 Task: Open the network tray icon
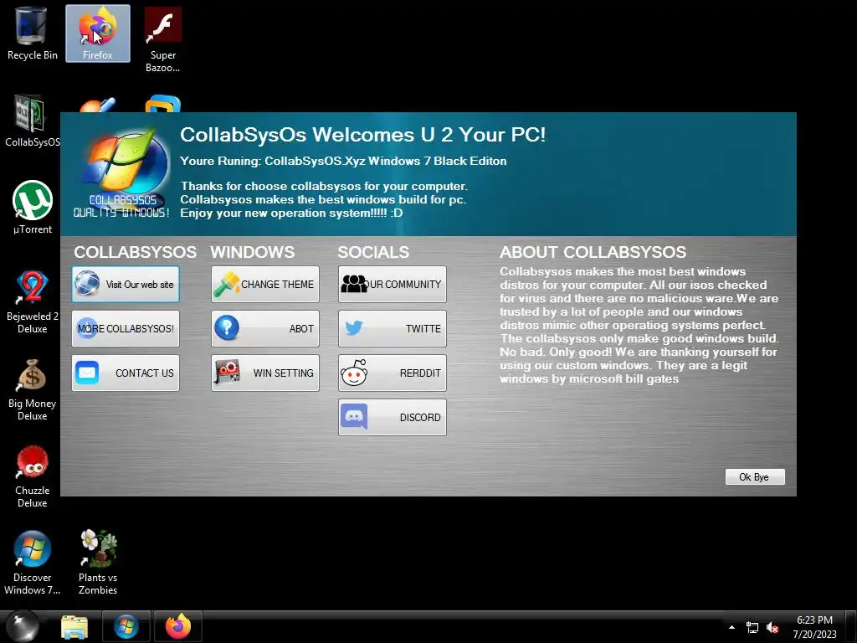752,628
